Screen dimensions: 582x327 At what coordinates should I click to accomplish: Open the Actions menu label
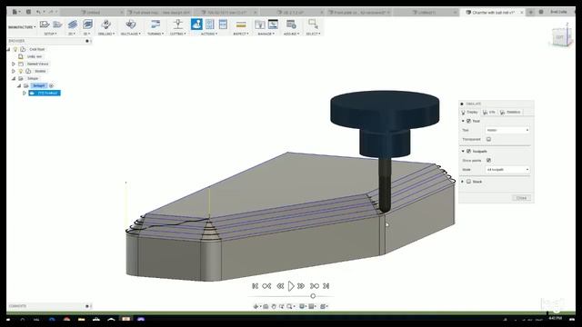pyautogui.click(x=209, y=34)
